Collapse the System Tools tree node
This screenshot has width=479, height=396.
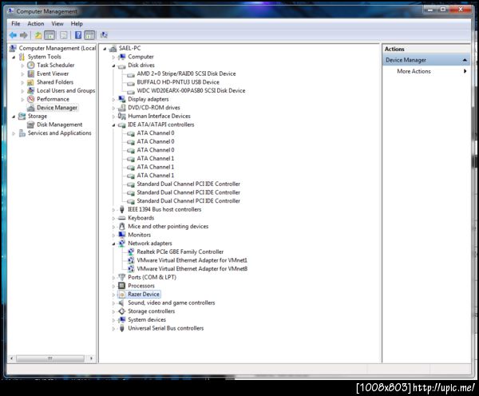[x=14, y=57]
